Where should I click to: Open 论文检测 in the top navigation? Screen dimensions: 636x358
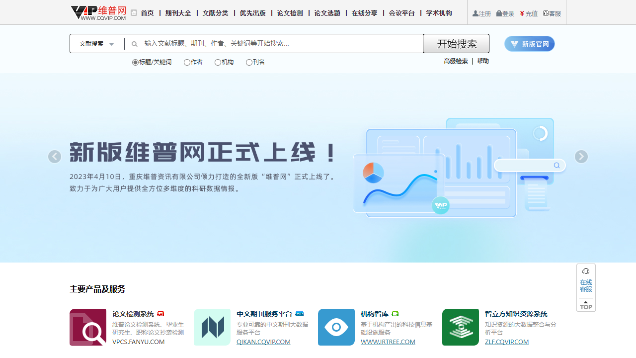[x=290, y=13]
